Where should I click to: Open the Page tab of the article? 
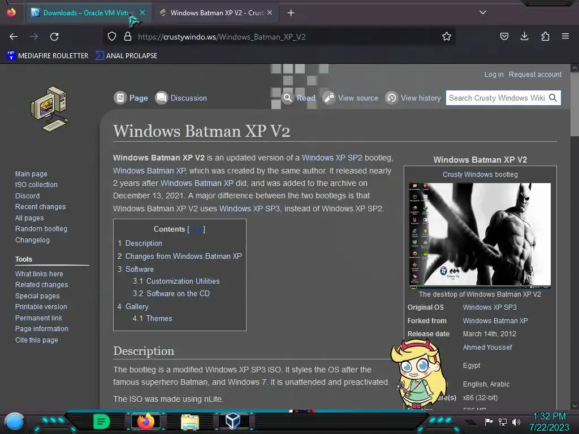tap(131, 98)
